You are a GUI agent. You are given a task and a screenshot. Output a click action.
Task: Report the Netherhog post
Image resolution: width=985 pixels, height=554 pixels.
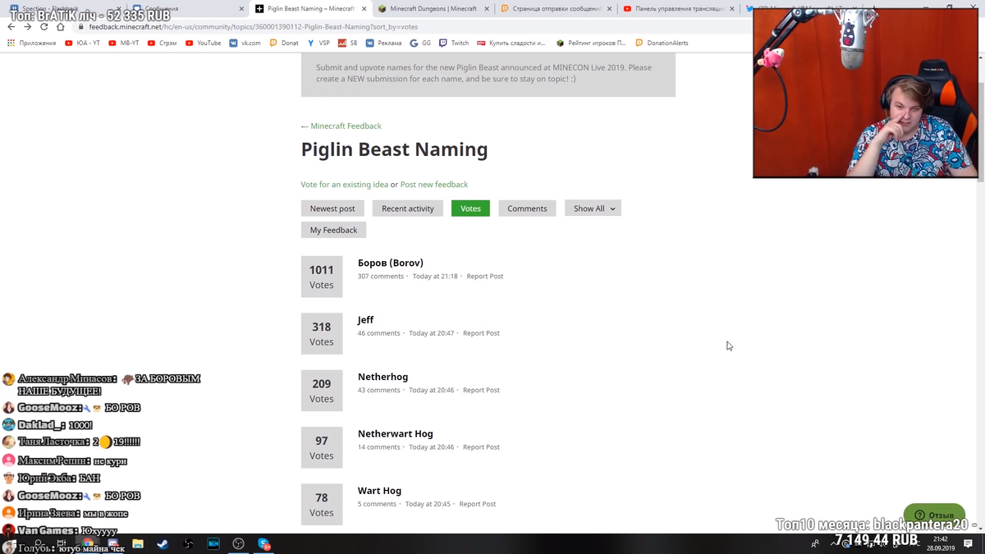pyautogui.click(x=481, y=390)
